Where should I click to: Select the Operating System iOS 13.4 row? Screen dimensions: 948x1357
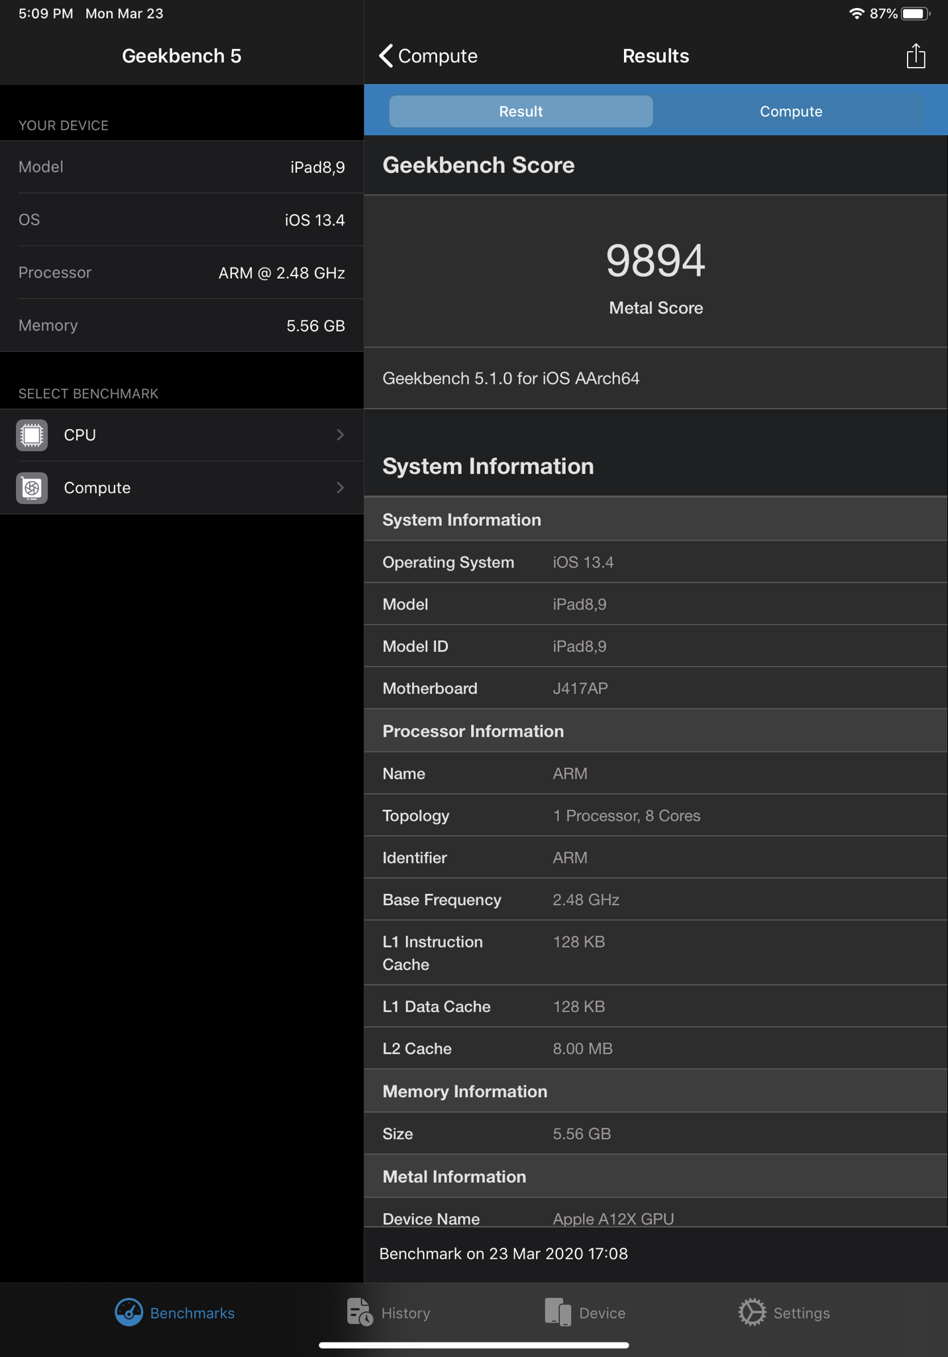pyautogui.click(x=656, y=563)
